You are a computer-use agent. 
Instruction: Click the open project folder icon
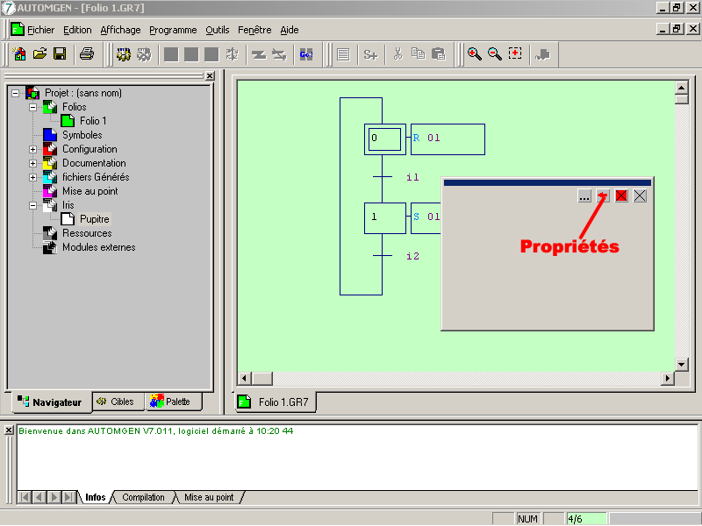[39, 54]
